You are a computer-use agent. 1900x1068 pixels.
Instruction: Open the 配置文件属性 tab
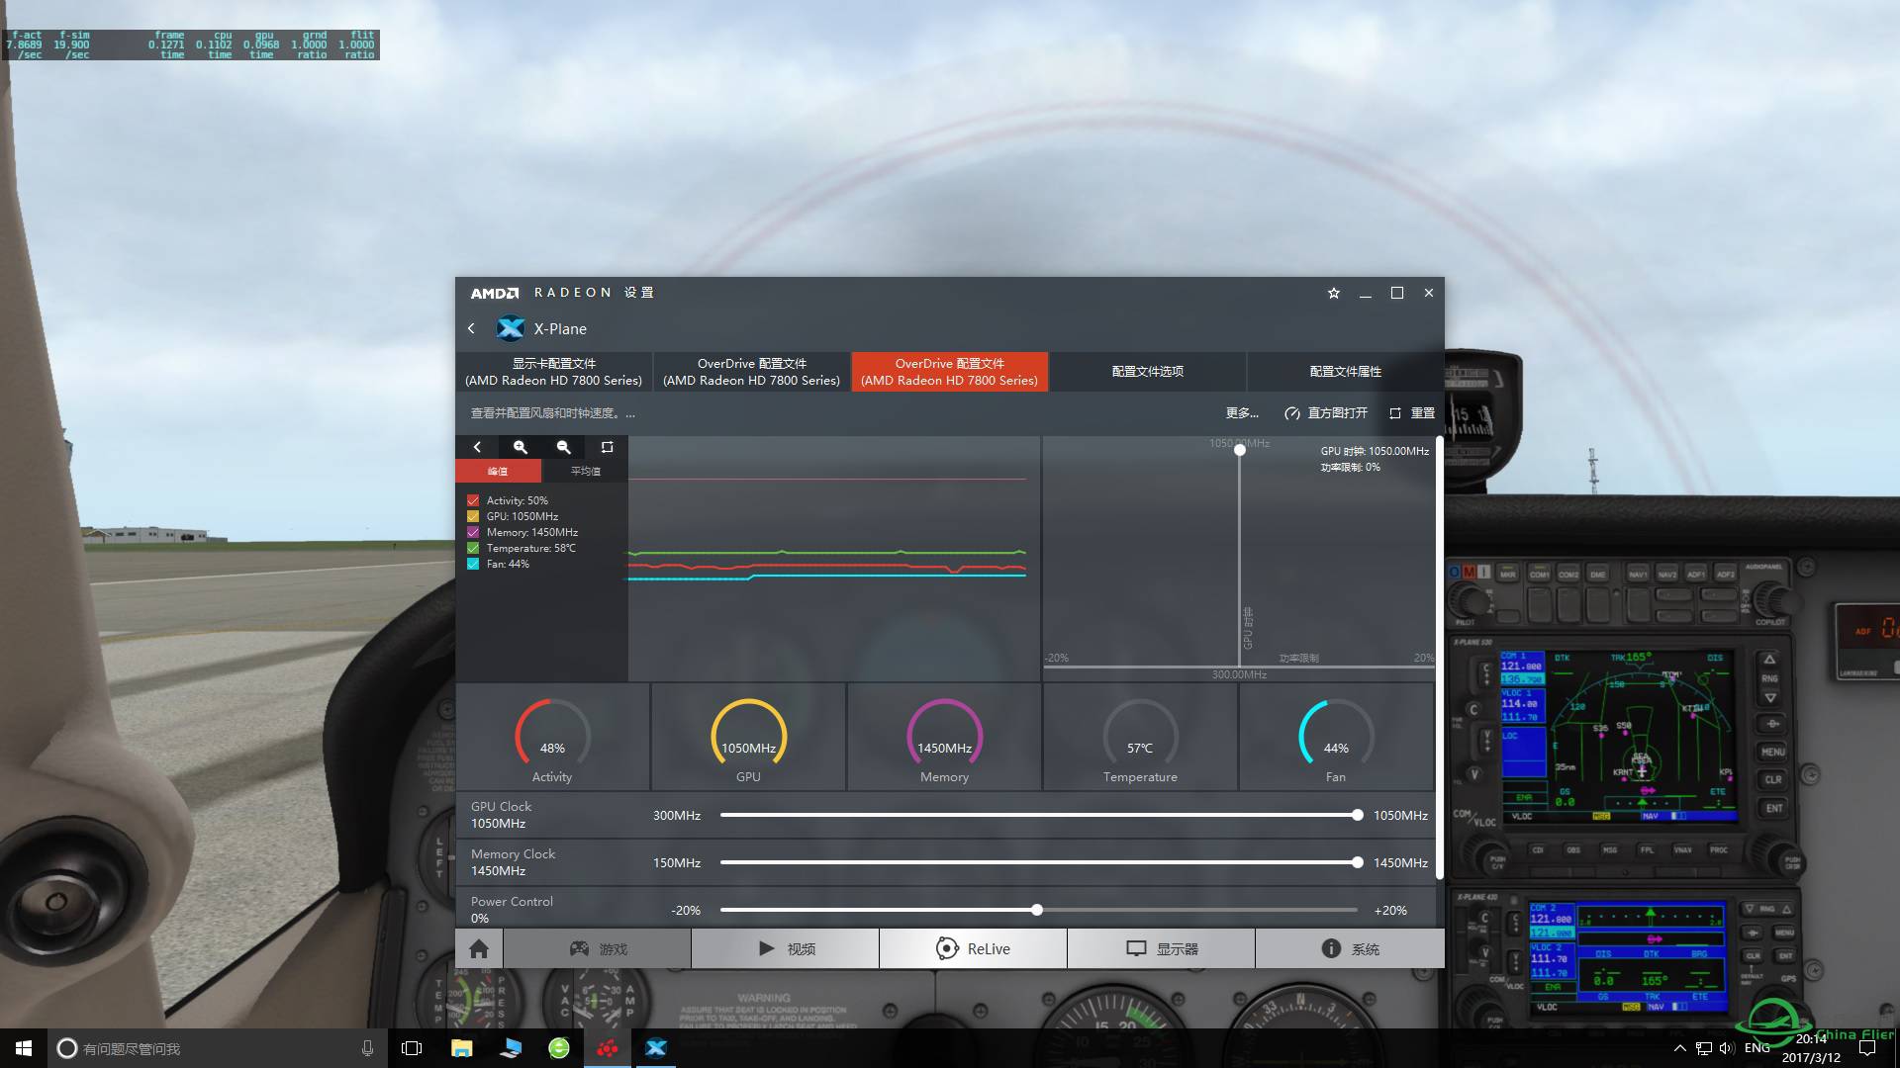(x=1346, y=372)
